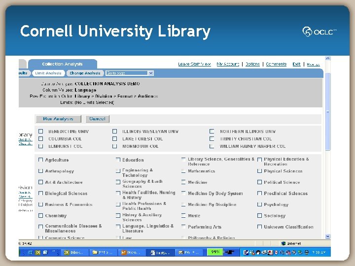355x266 pixels.
Task: Switch to the Microsoft PowerPoint taskbar button
Action: tap(131, 252)
